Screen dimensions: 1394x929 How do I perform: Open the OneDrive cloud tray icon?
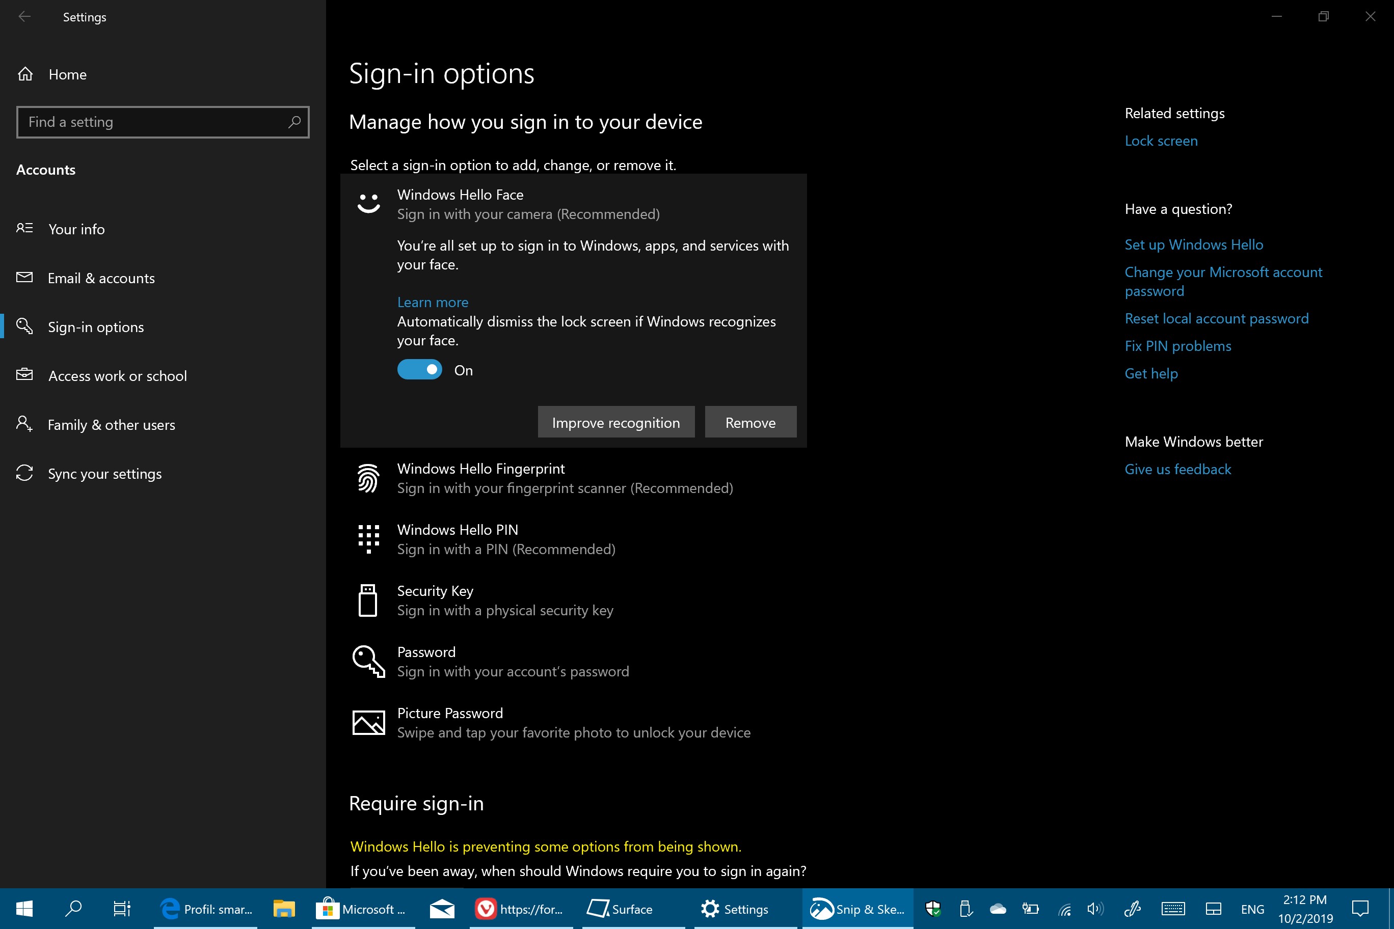coord(998,909)
